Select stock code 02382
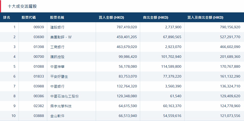Image resolution: width=244 pixels, height=121 pixels. click(39, 106)
